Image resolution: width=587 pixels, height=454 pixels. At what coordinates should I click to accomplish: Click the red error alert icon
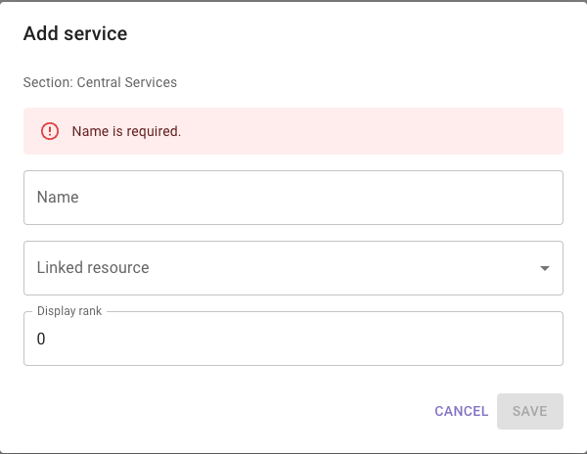[50, 131]
